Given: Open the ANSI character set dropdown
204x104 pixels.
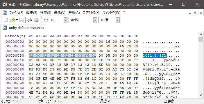Looking at the screenshot, I should [x=95, y=20].
